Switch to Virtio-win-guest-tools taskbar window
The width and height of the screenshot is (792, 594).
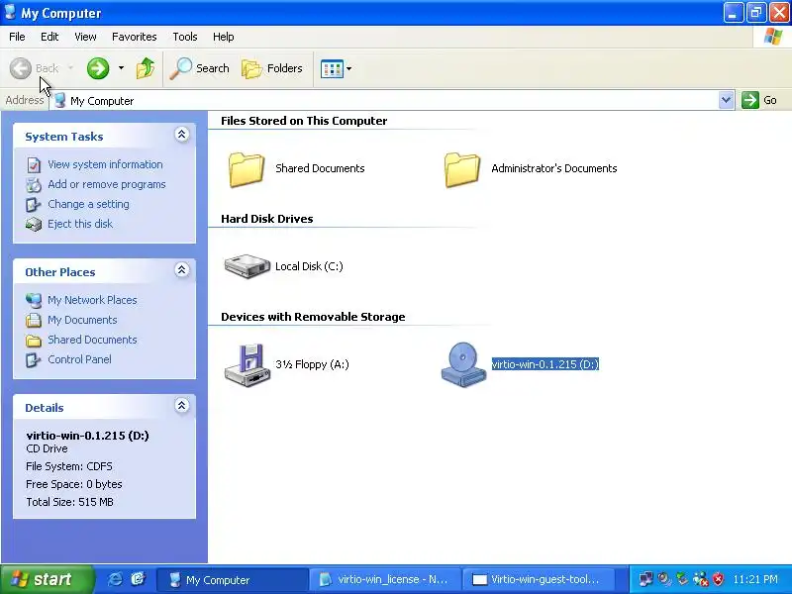point(539,580)
